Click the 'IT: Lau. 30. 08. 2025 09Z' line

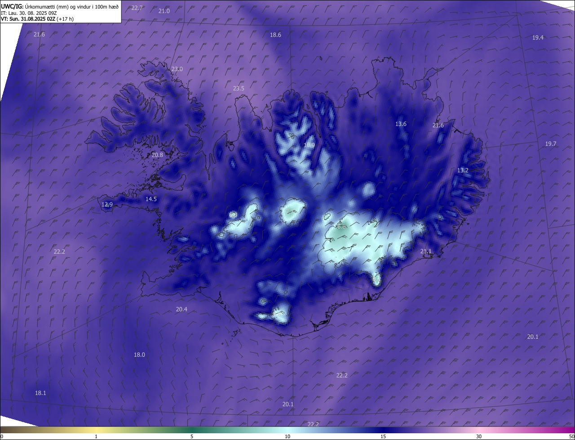(x=28, y=13)
